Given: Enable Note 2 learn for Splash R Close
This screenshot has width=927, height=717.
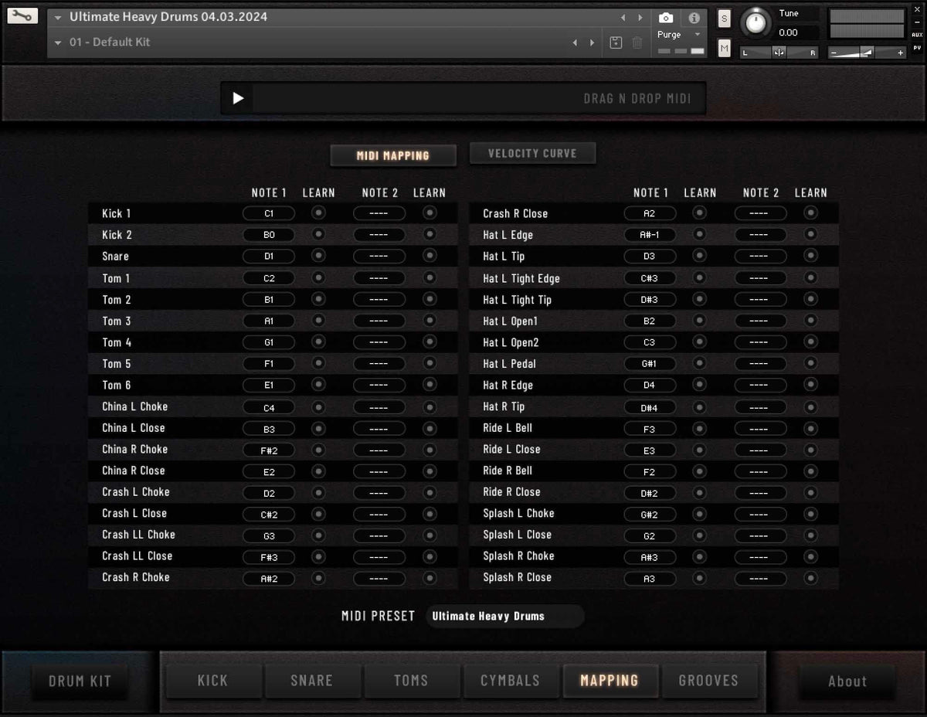Looking at the screenshot, I should (x=810, y=577).
